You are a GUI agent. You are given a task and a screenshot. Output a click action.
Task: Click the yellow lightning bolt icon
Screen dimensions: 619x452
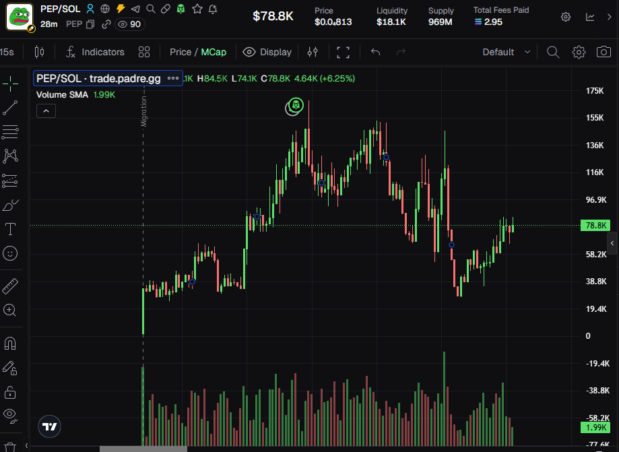coord(121,9)
